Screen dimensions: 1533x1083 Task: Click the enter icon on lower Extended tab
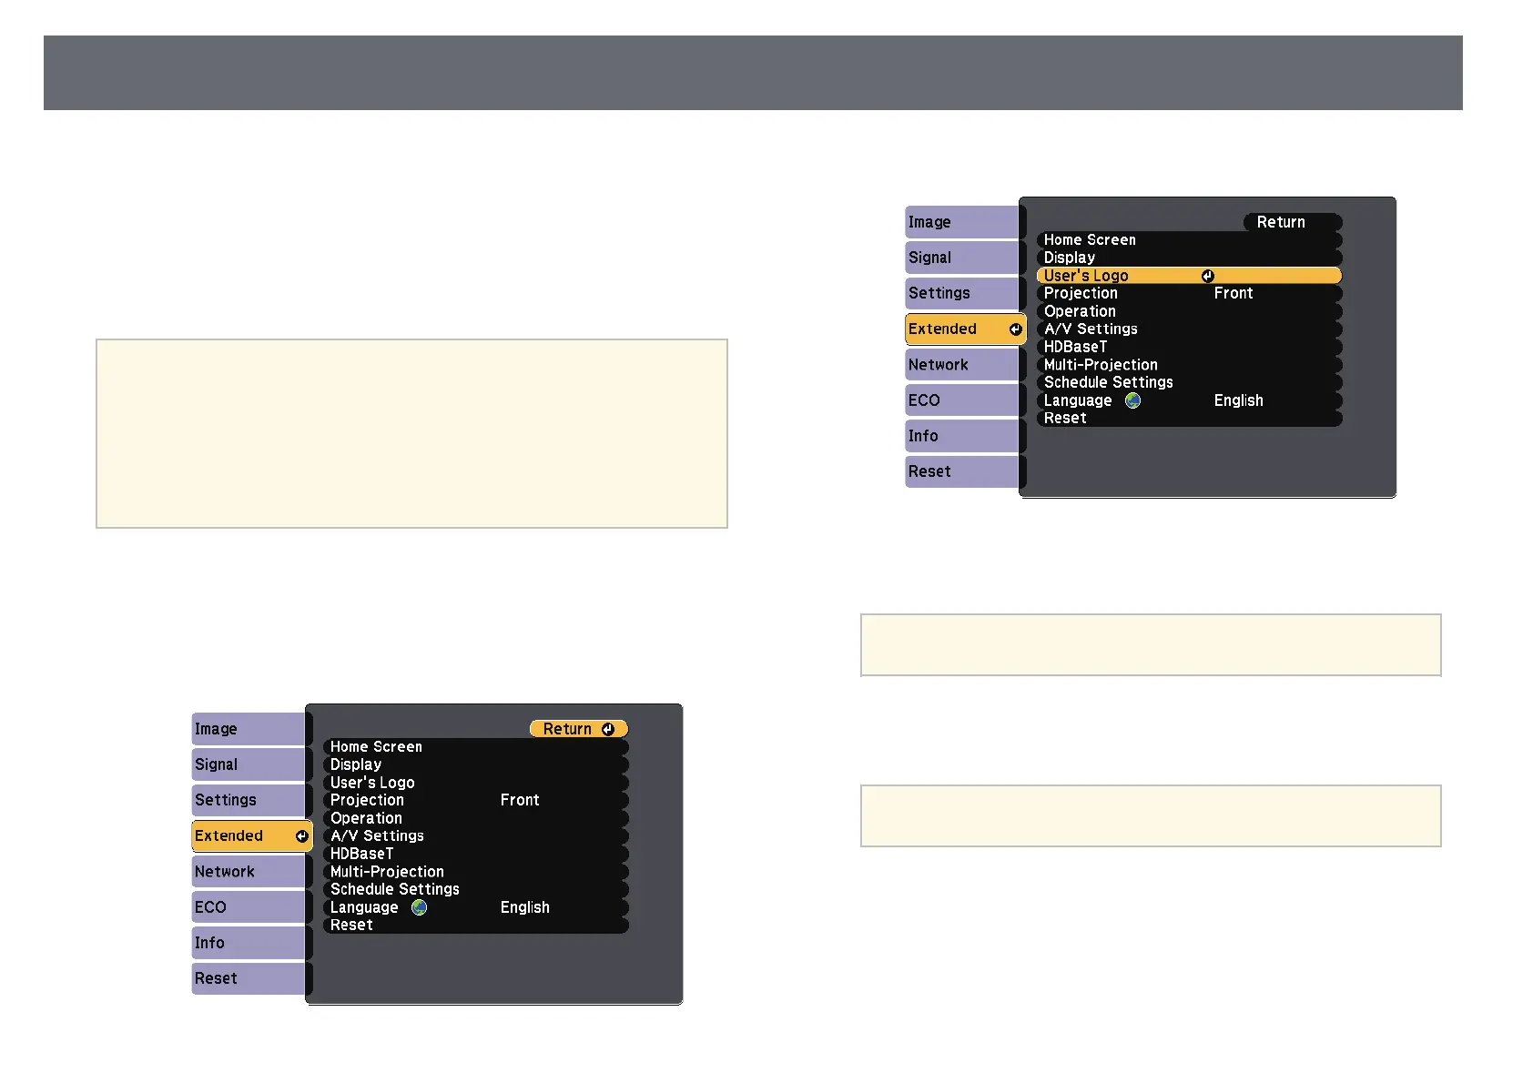[x=301, y=836]
